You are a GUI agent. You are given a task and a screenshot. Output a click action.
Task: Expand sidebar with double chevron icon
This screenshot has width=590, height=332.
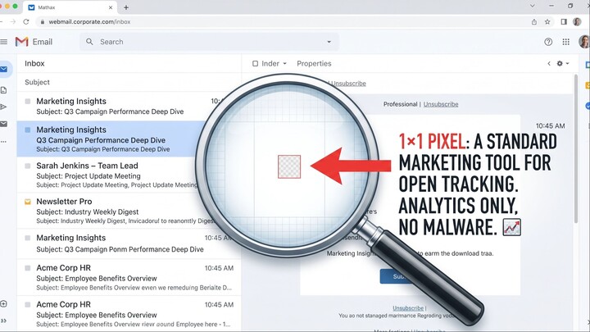(x=3, y=321)
